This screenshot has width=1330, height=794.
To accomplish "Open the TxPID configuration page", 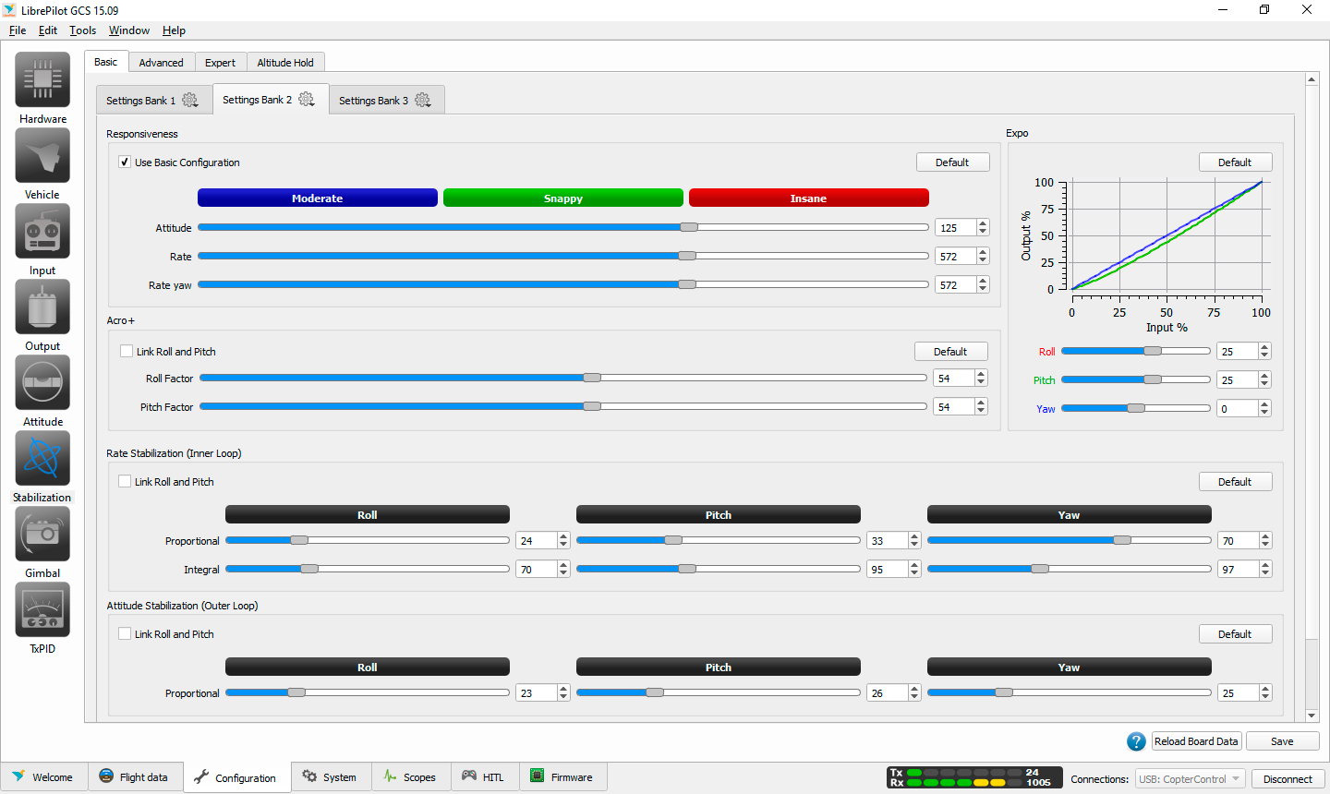I will point(42,618).
